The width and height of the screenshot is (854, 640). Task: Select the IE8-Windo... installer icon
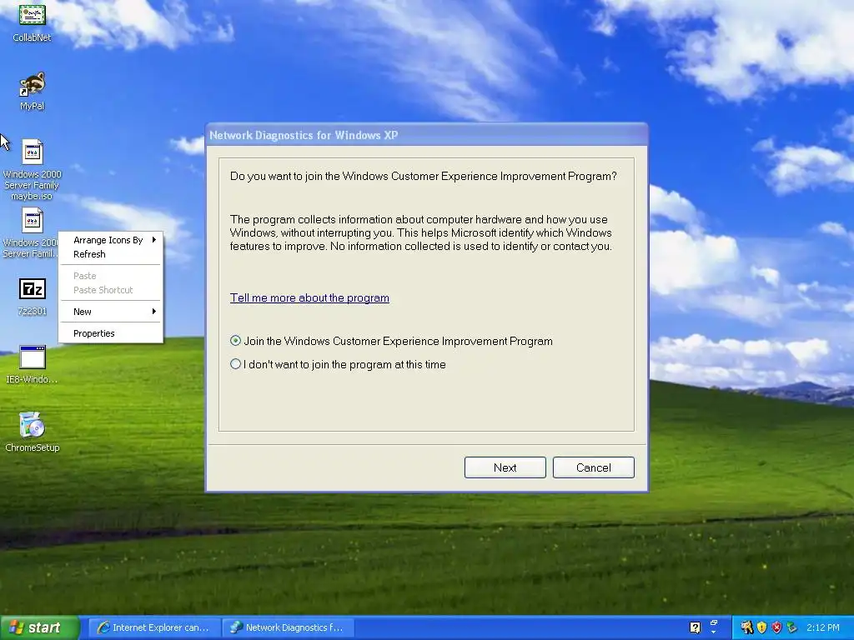33,365
